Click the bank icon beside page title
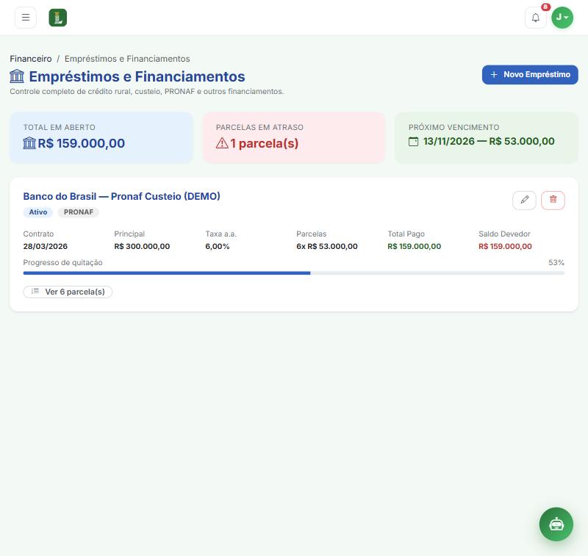Screen dimensions: 588x556 point(17,76)
